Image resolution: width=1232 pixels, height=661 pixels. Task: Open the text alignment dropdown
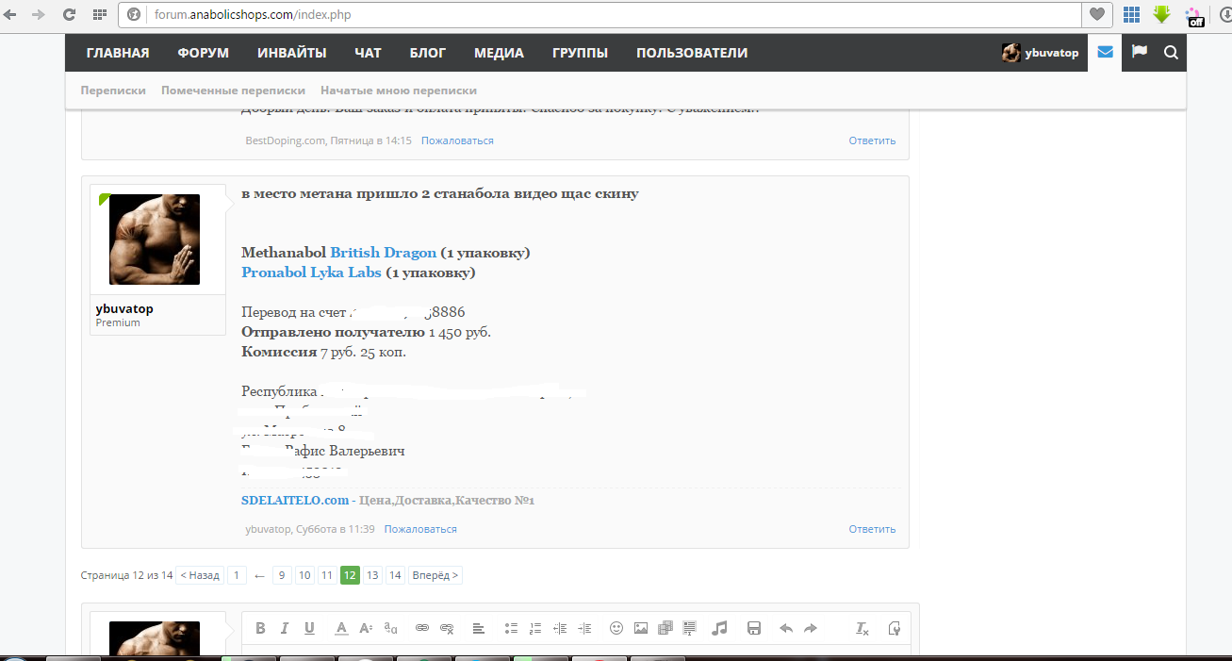[478, 628]
